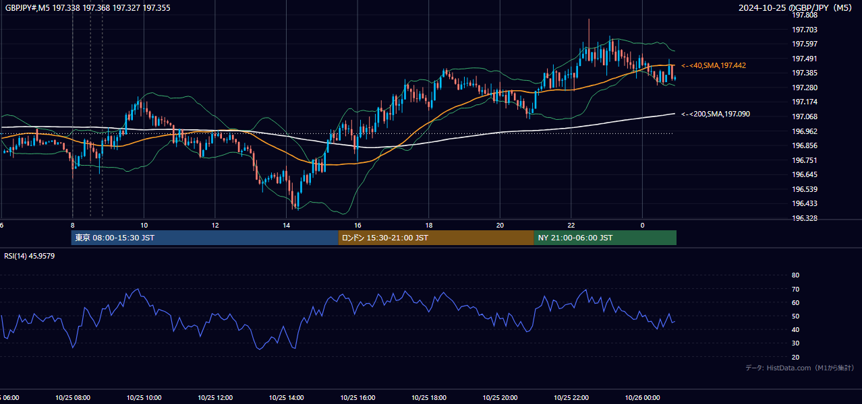Image resolution: width=862 pixels, height=404 pixels.
Task: Click the 10/25 14:00 time label
Action: tap(286, 398)
